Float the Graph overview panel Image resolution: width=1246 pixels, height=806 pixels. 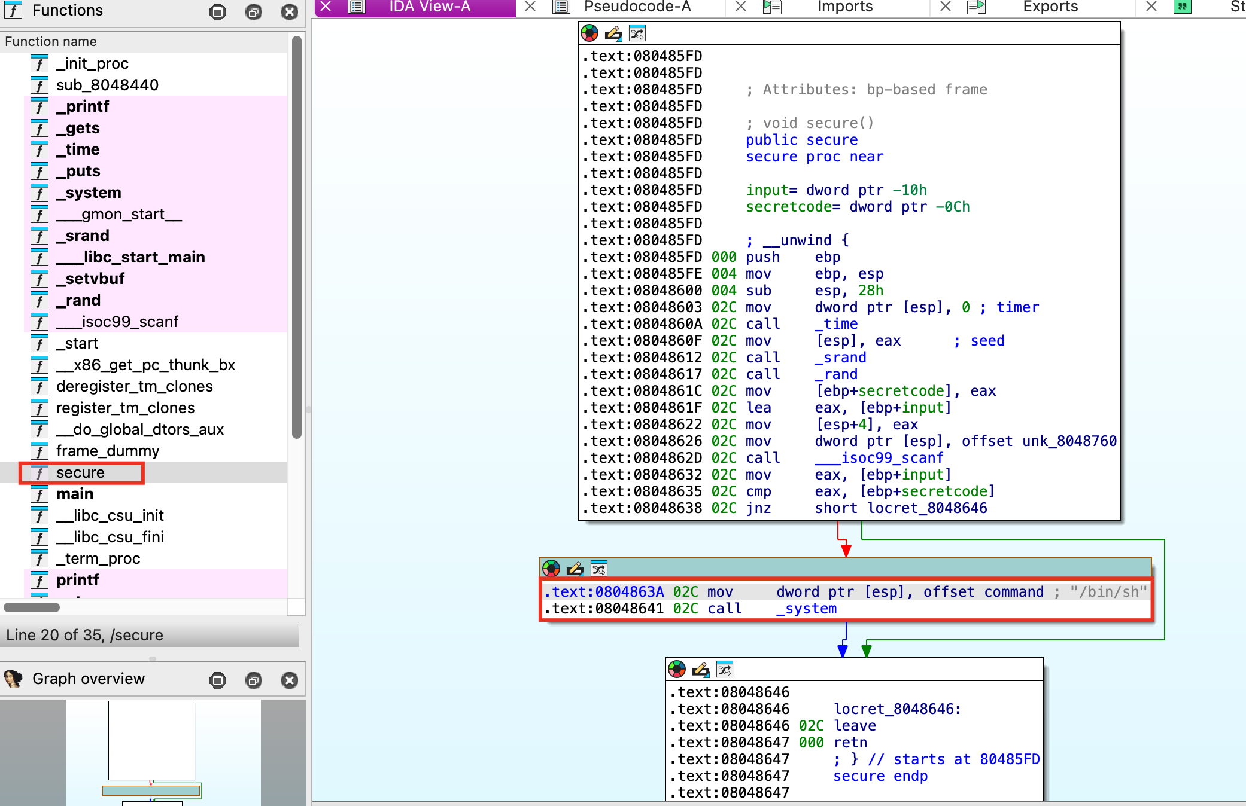[254, 680]
